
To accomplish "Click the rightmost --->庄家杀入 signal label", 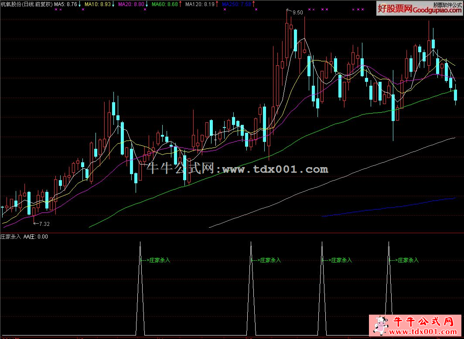I will [404, 260].
